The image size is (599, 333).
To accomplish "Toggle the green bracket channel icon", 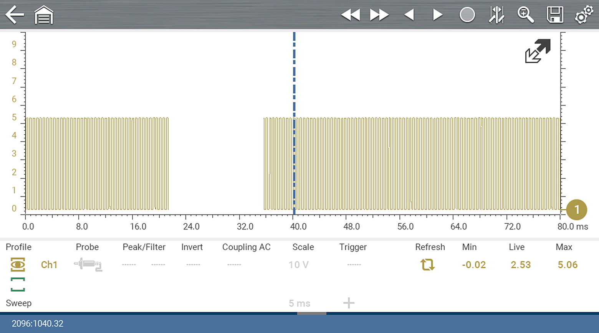I will [18, 284].
